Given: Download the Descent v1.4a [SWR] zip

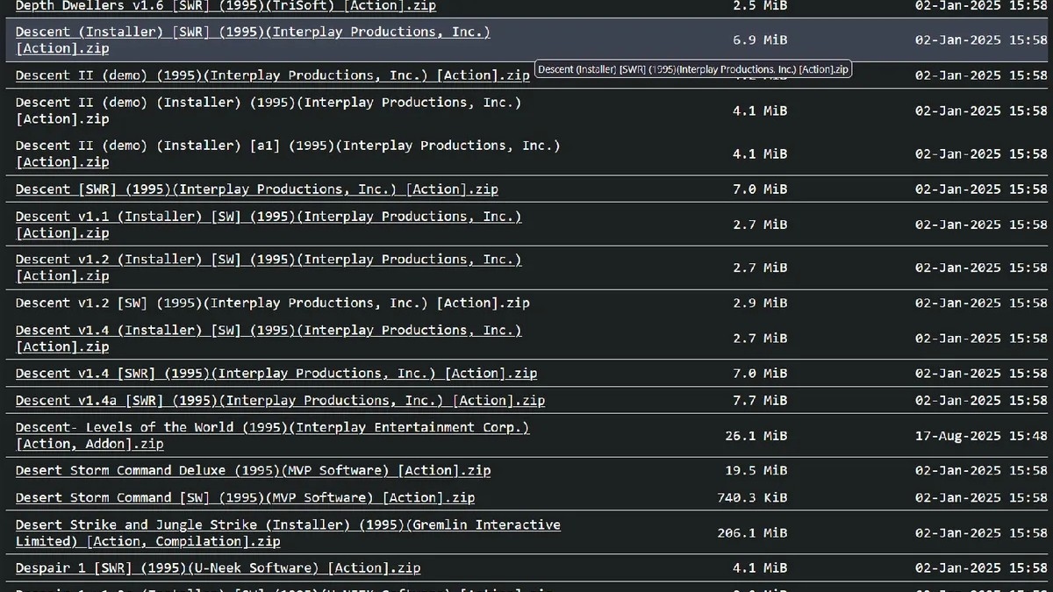Looking at the screenshot, I should pos(280,401).
